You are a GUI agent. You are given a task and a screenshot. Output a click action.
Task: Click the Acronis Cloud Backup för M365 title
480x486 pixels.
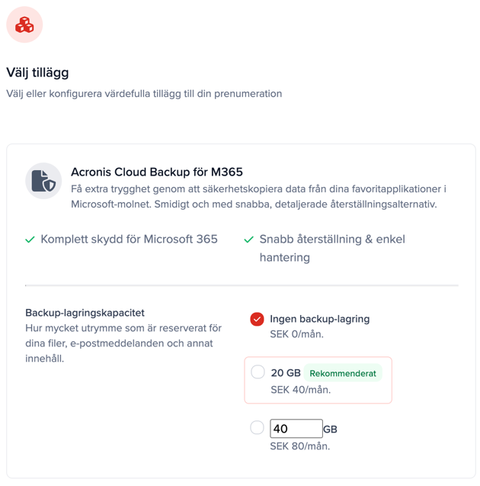157,172
